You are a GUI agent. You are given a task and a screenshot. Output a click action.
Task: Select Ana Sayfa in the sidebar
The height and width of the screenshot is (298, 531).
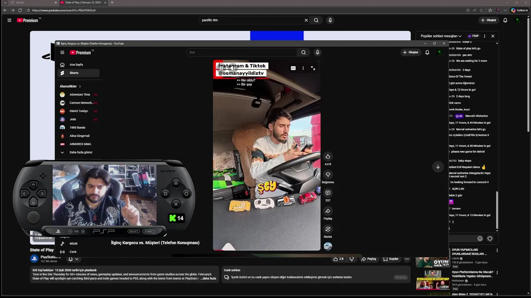click(x=79, y=65)
